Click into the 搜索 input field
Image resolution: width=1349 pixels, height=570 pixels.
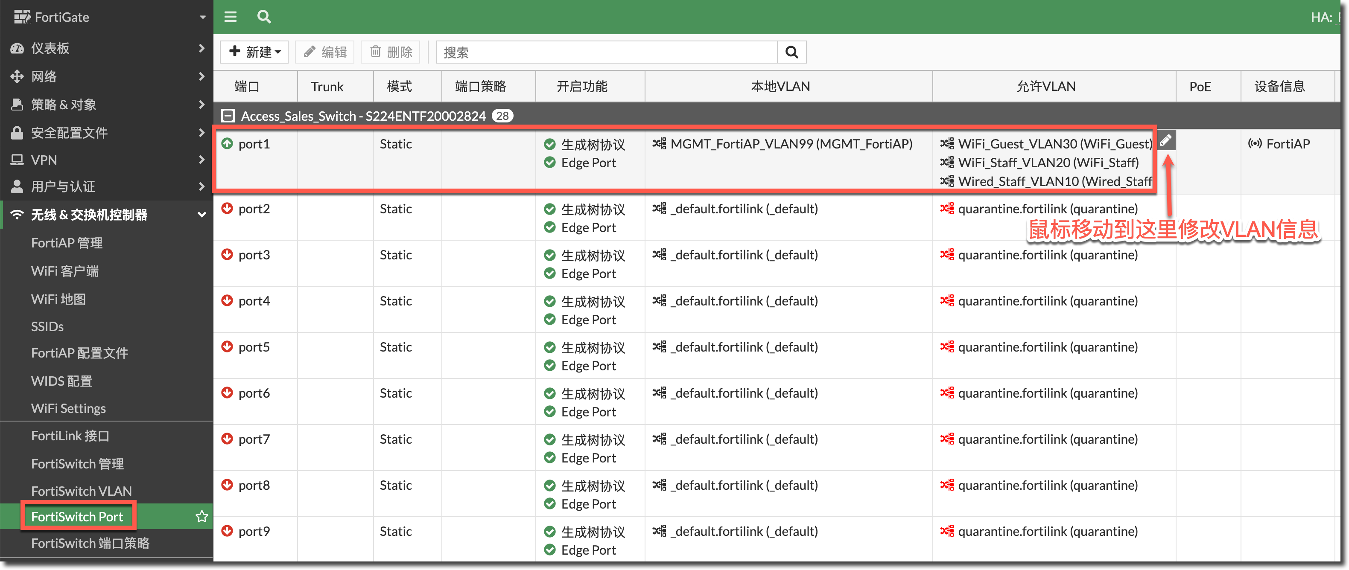[607, 52]
